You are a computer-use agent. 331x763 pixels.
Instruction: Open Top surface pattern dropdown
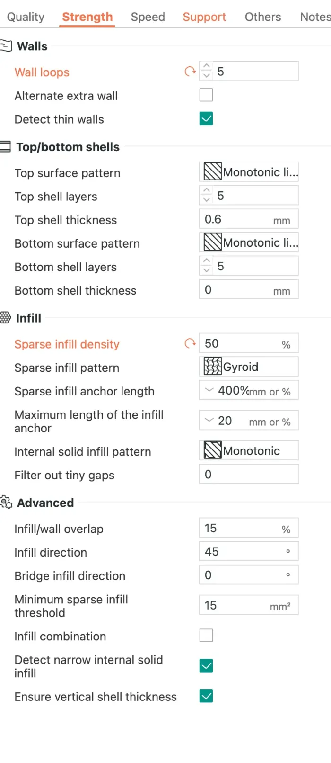(249, 172)
